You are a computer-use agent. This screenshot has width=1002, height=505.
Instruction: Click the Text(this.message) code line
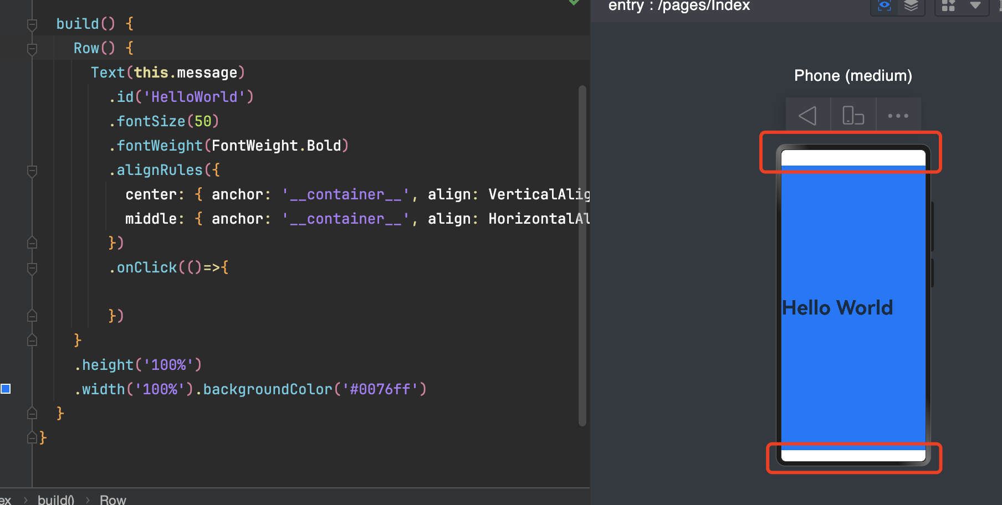pyautogui.click(x=168, y=73)
